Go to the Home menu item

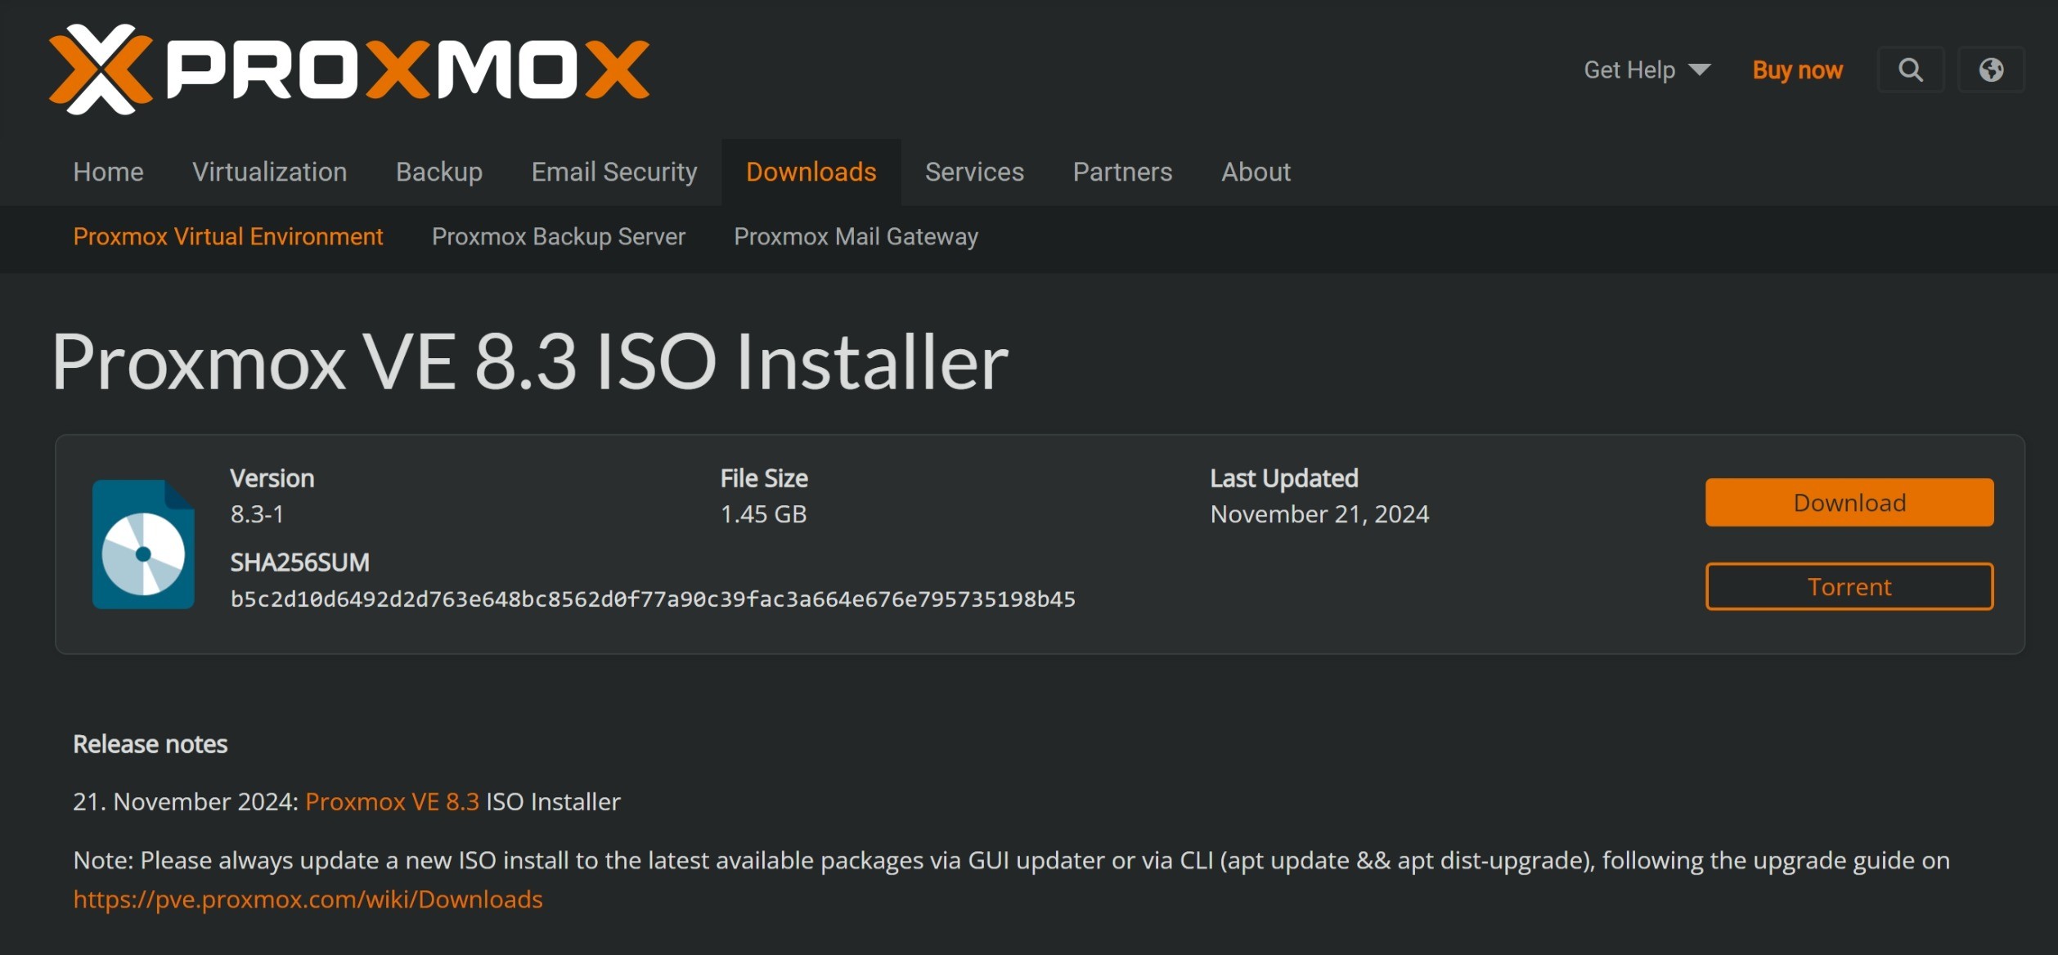tap(108, 172)
